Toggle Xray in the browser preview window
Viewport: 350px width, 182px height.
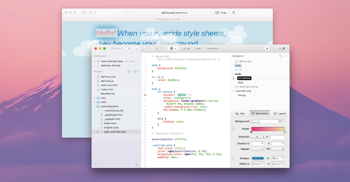tap(221, 13)
